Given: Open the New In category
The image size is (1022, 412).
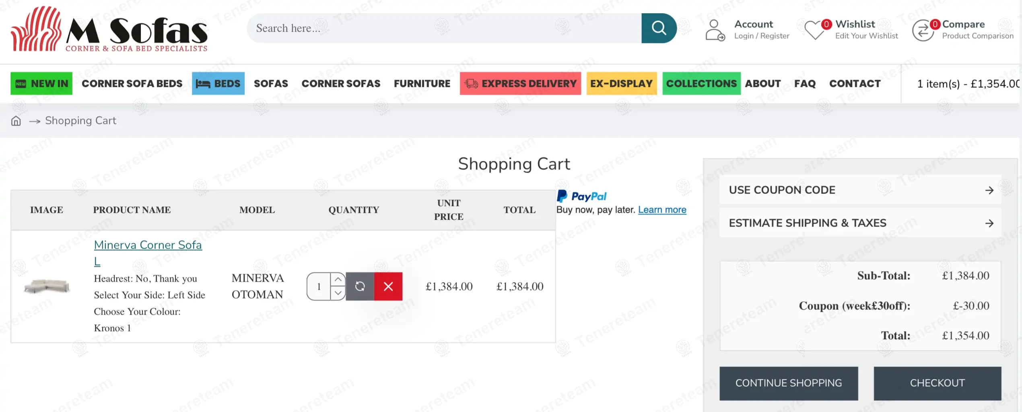Looking at the screenshot, I should coord(41,84).
